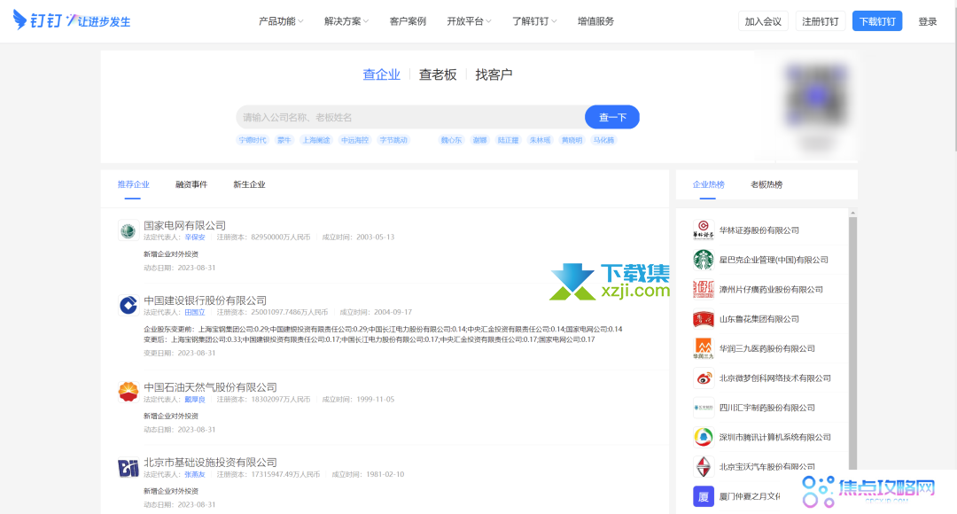This screenshot has width=957, height=514.
Task: Click the 北京宝沃汽车 logo icon
Action: [x=703, y=467]
